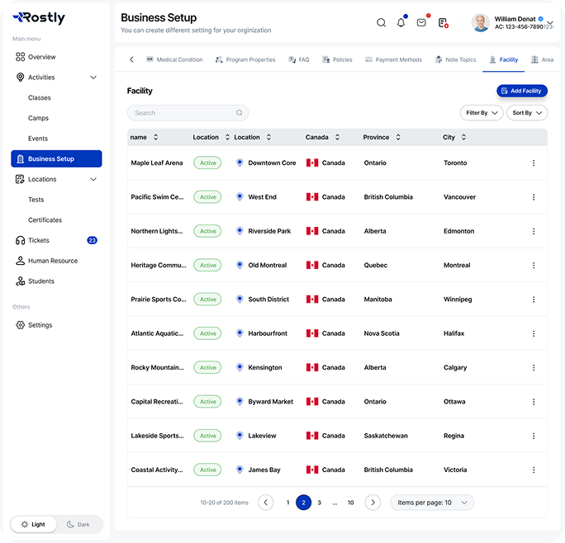
Task: Sort by Province column arrows
Action: (398, 137)
